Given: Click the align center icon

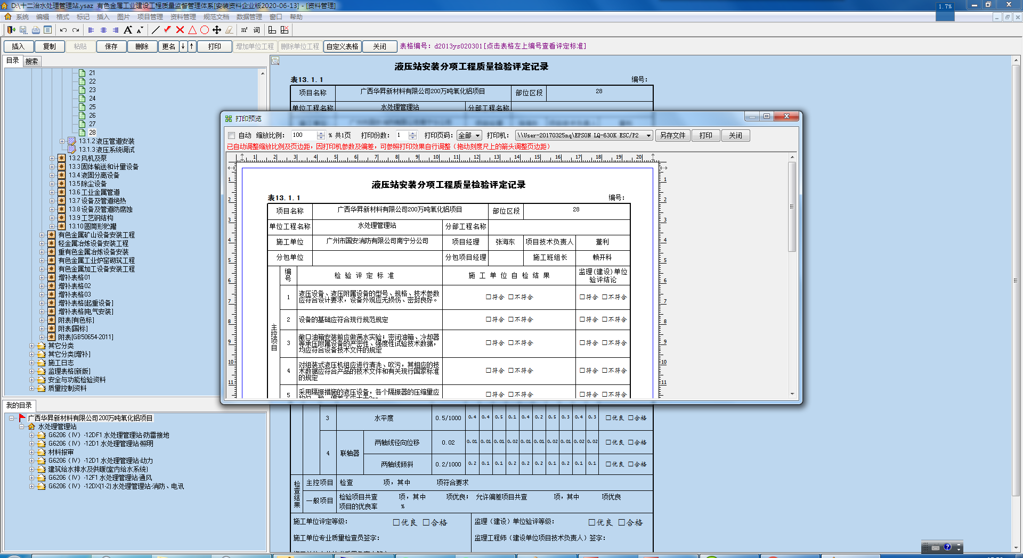Looking at the screenshot, I should click(x=103, y=30).
